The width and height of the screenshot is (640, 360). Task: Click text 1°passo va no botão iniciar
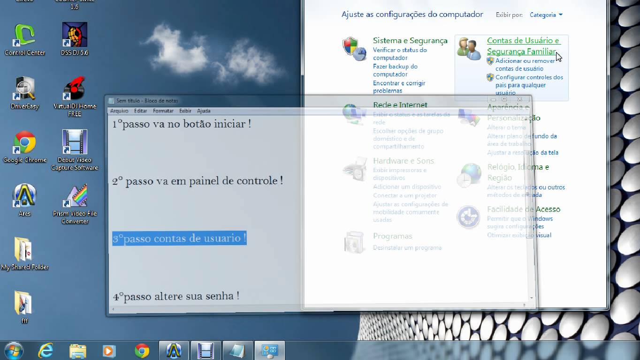tap(182, 124)
